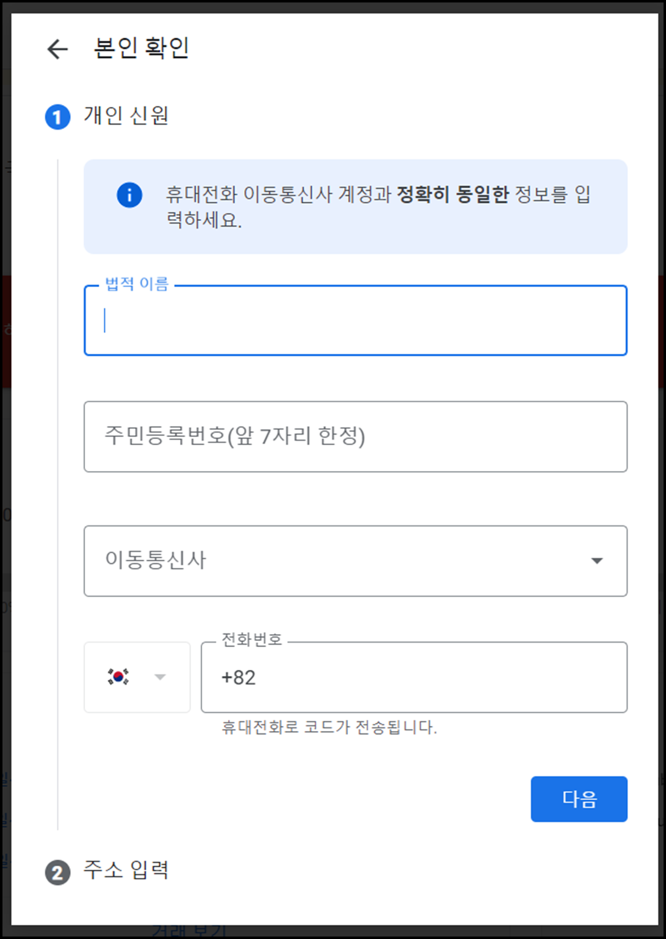Click step 2 circle for 주소 입력
The width and height of the screenshot is (666, 939).
coord(57,872)
